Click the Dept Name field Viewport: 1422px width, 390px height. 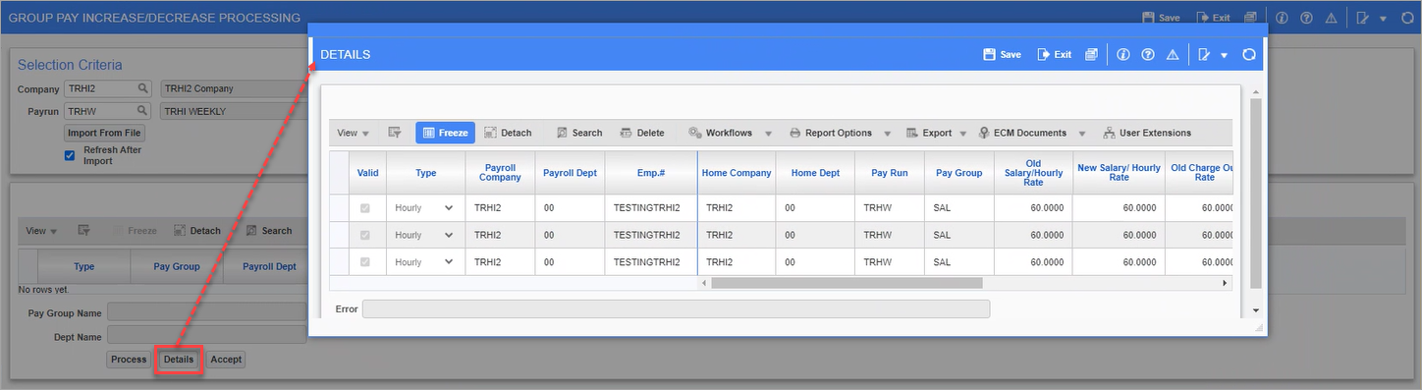pyautogui.click(x=206, y=335)
